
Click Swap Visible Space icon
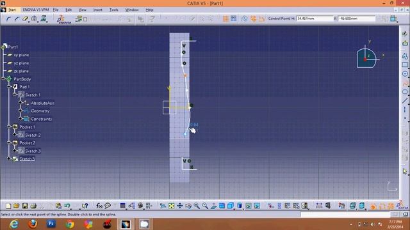pyautogui.click(x=257, y=206)
